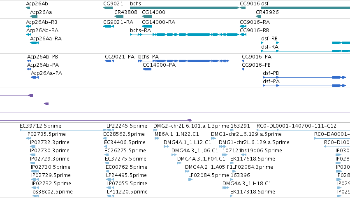Viewport: 350px width, 198px height.
Task: Open EST IP02729.3prime
Action: pos(49,159)
